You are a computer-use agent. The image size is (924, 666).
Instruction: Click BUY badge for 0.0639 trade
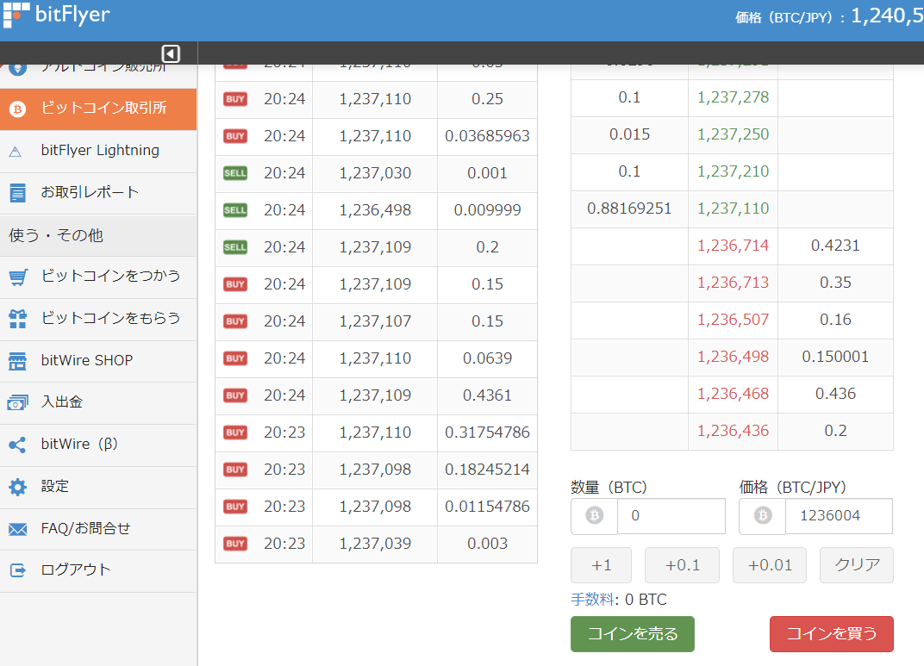point(235,359)
